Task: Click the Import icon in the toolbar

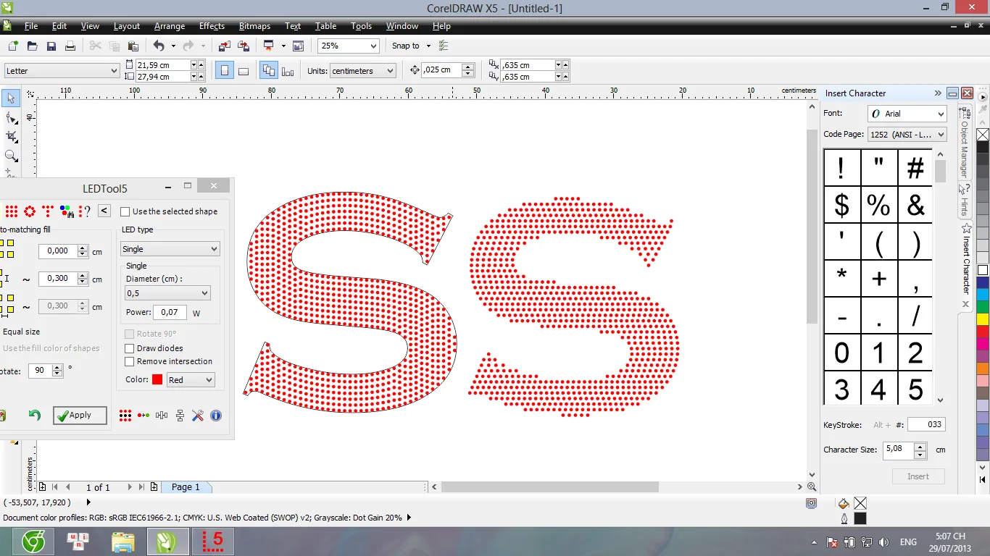Action: point(224,46)
